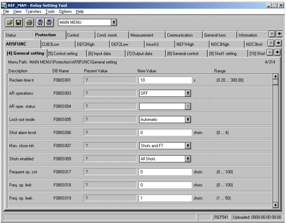Open the [5] Control setting tab
This screenshot has width=286, height=223.
pyautogui.click(x=67, y=54)
